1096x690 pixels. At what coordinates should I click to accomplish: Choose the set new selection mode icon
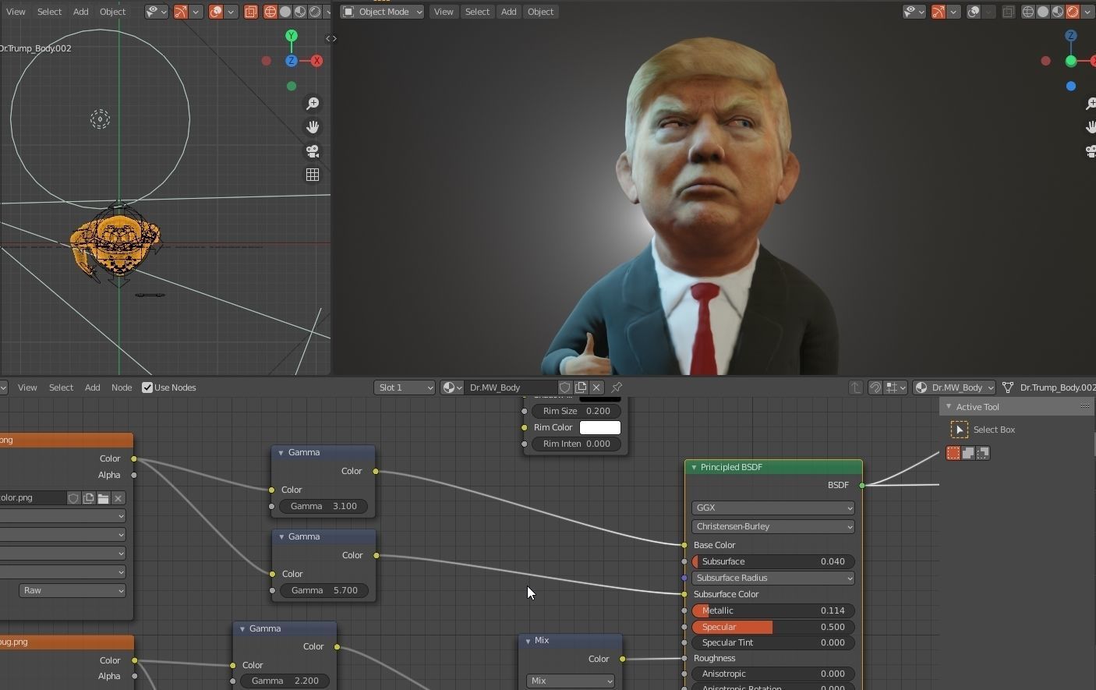(953, 453)
